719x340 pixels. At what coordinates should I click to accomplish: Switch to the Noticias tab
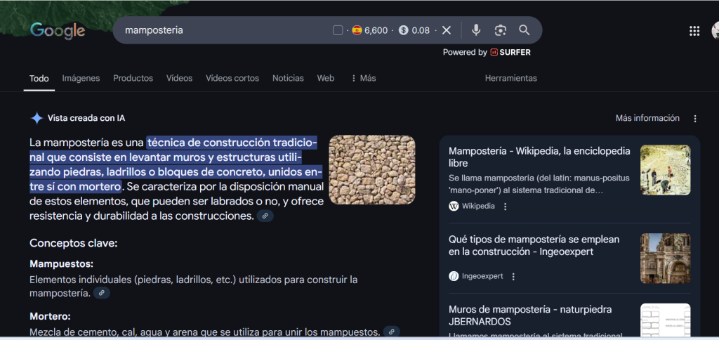point(288,78)
